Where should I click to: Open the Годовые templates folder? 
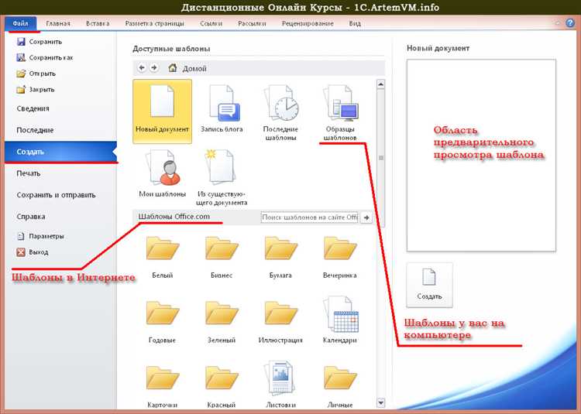[163, 322]
